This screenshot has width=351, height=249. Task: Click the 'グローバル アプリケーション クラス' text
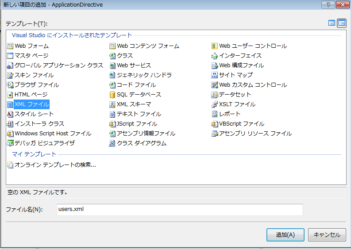pos(59,65)
